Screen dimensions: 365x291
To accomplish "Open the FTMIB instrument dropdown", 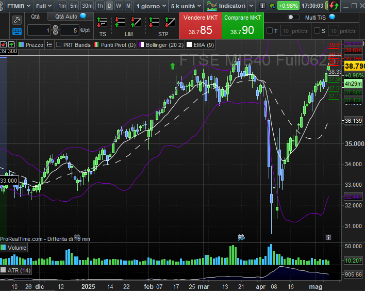I will tap(19, 6).
